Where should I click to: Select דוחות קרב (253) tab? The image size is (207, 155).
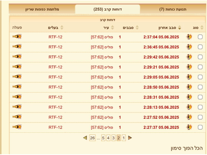tap(108, 9)
